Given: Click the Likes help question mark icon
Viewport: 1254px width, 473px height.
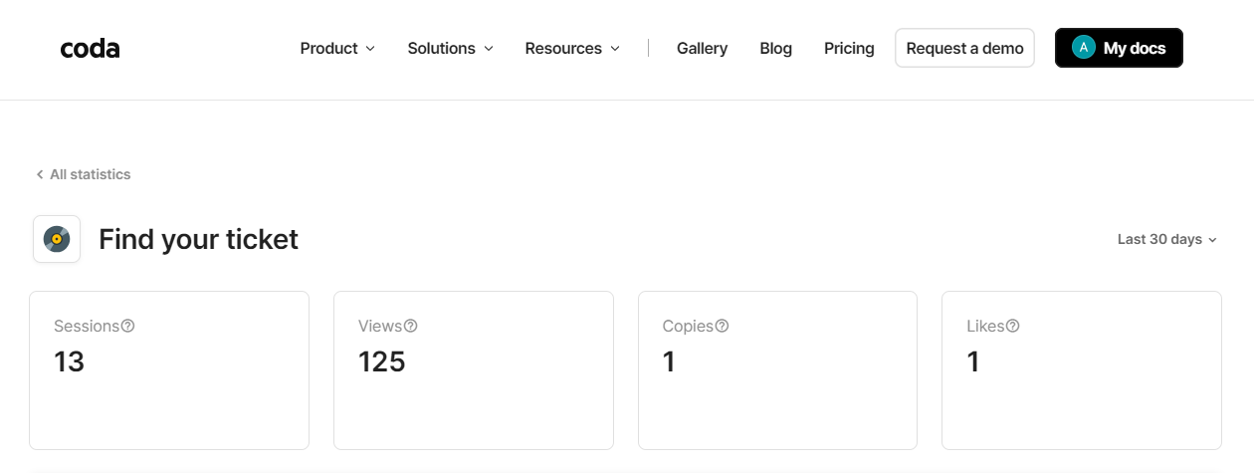Looking at the screenshot, I should coord(1012,326).
